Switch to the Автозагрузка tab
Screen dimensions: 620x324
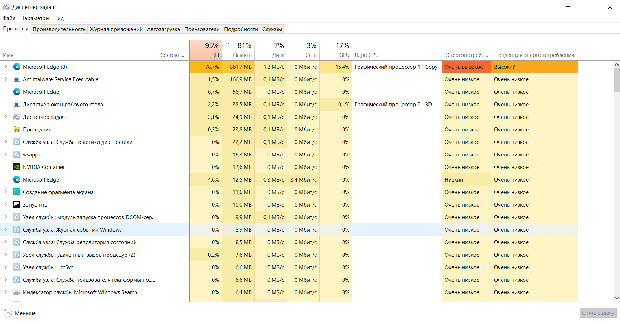163,29
